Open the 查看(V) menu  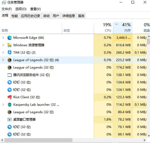pos(36,9)
